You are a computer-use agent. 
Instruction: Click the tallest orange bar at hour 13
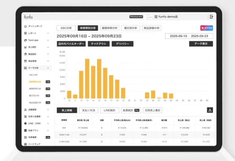(87, 79)
